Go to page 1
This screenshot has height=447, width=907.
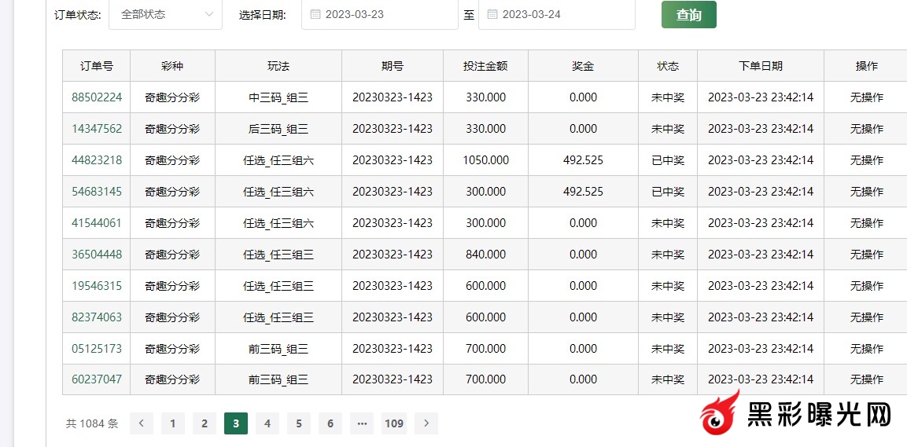[173, 423]
